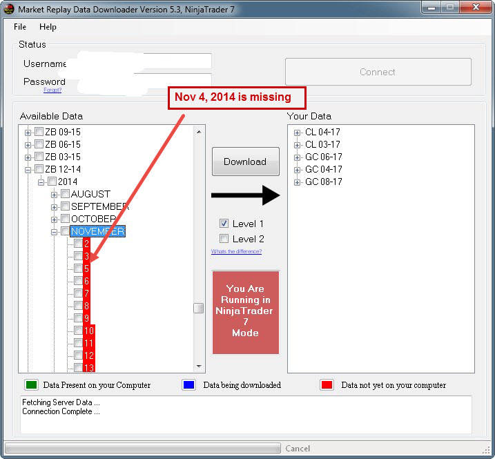This screenshot has height=459, width=495.
Task: Check the November day 6 checkbox
Action: (78, 281)
